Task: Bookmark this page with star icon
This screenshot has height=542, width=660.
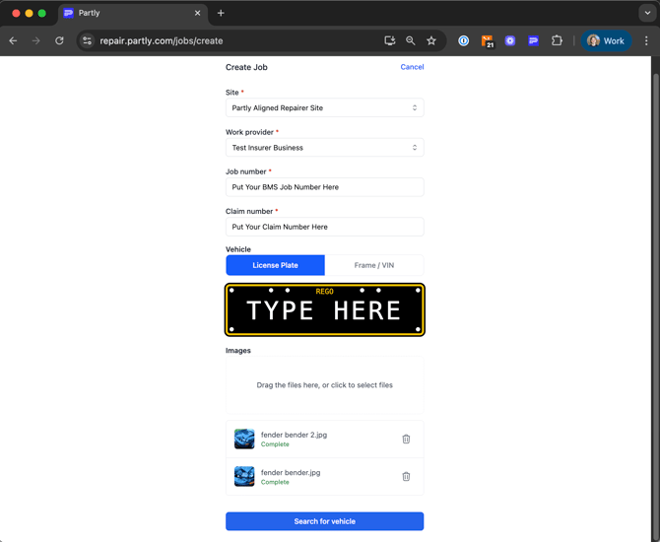Action: point(431,41)
